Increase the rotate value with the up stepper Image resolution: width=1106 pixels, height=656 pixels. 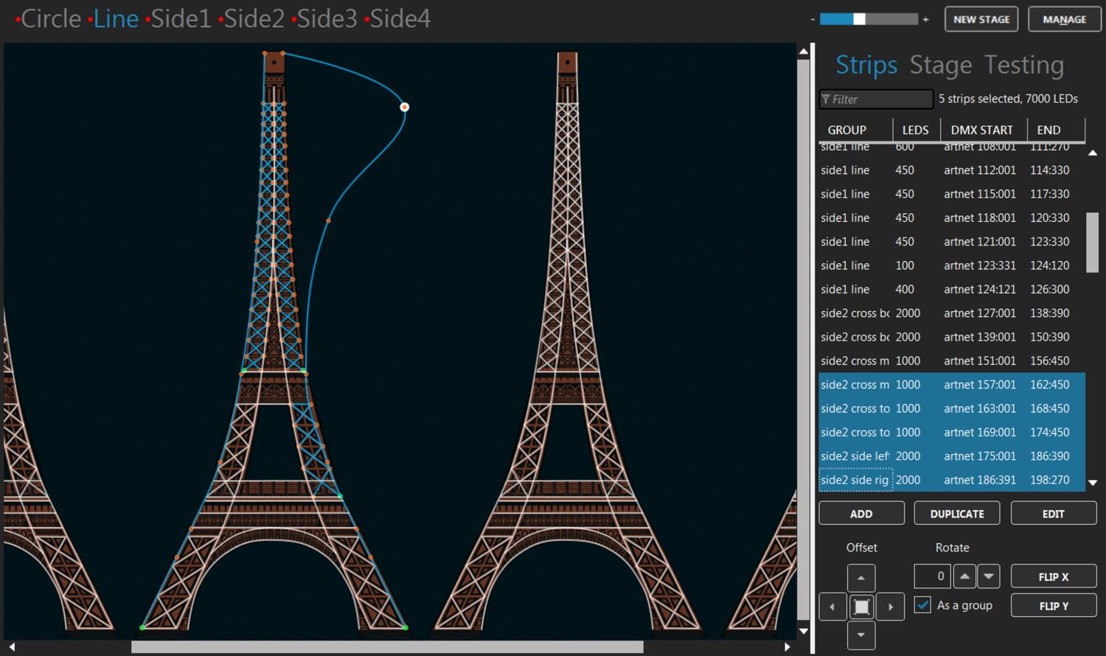964,576
